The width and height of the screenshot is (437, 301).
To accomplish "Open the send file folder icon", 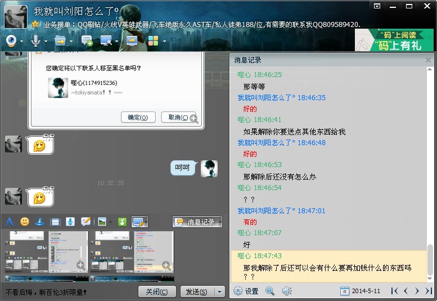I will click(60, 41).
